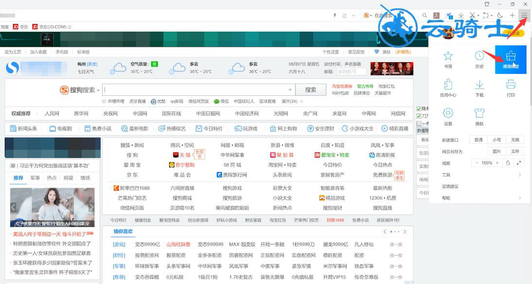This screenshot has width=532, height=284.
Task: Switch to the 明星 news tab
Action: tap(68, 178)
